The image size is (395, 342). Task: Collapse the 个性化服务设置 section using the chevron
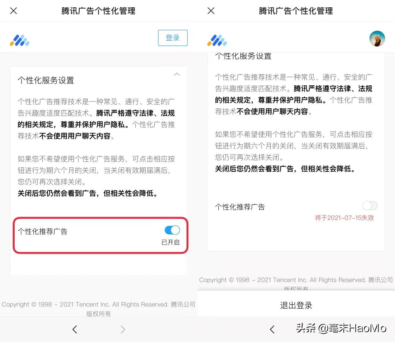pos(177,74)
